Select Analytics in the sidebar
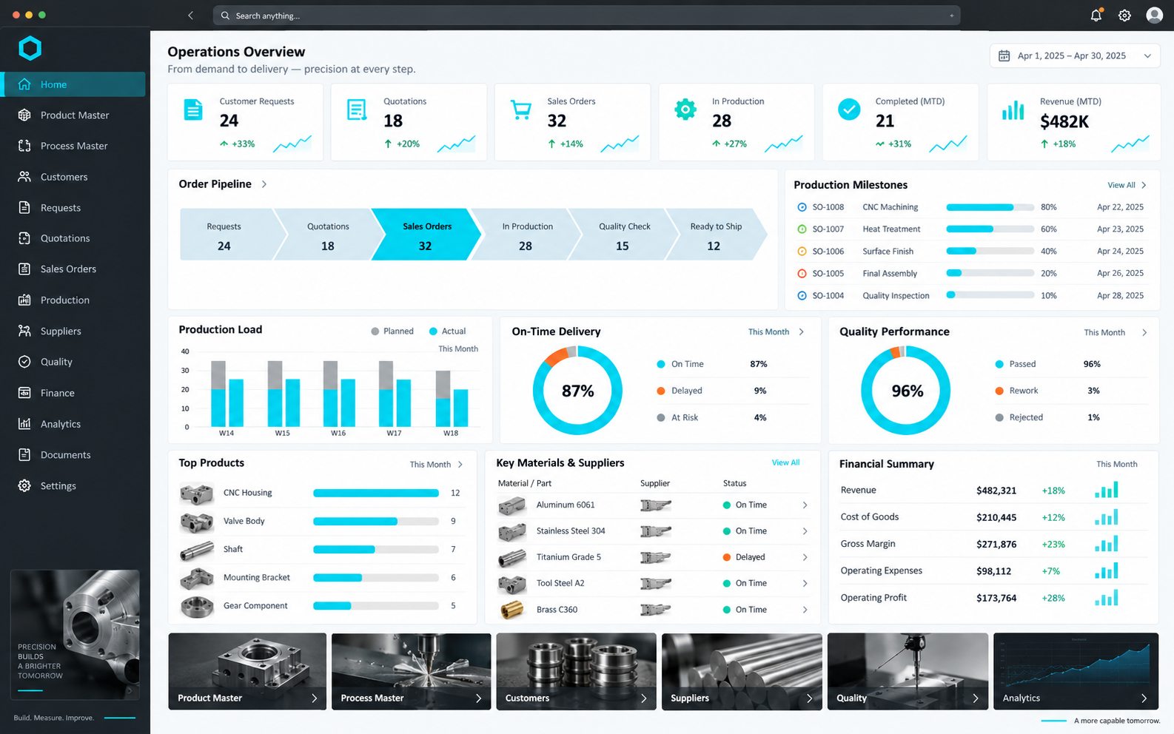 tap(74, 424)
